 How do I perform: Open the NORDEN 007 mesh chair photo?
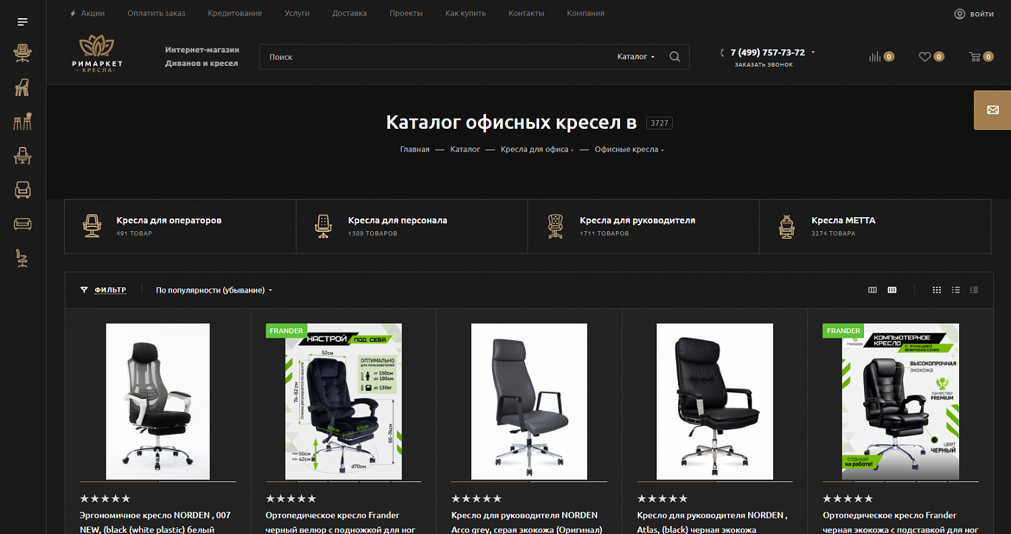pyautogui.click(x=158, y=401)
